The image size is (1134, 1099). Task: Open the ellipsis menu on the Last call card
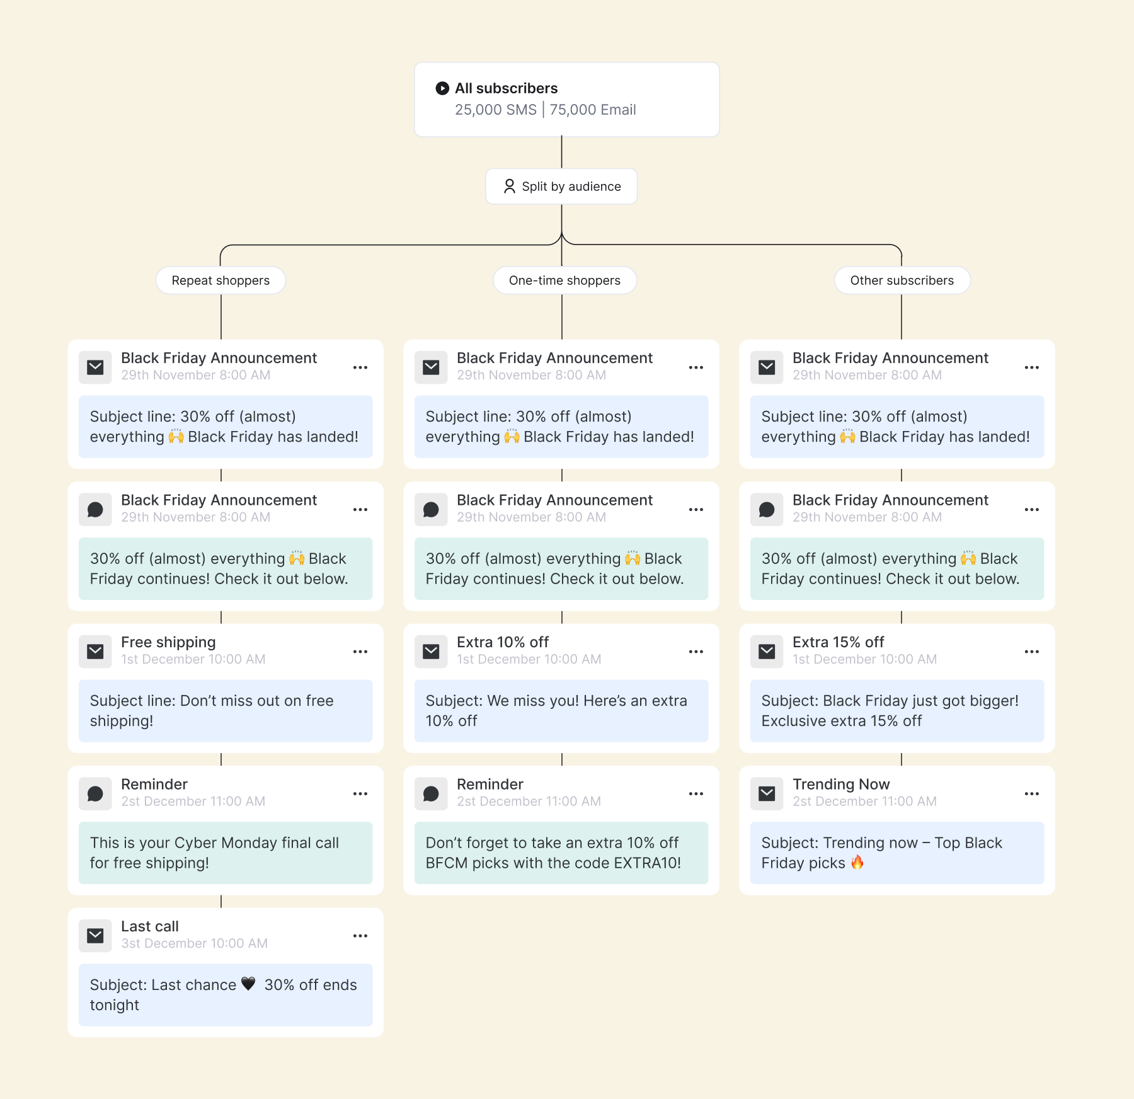(360, 936)
